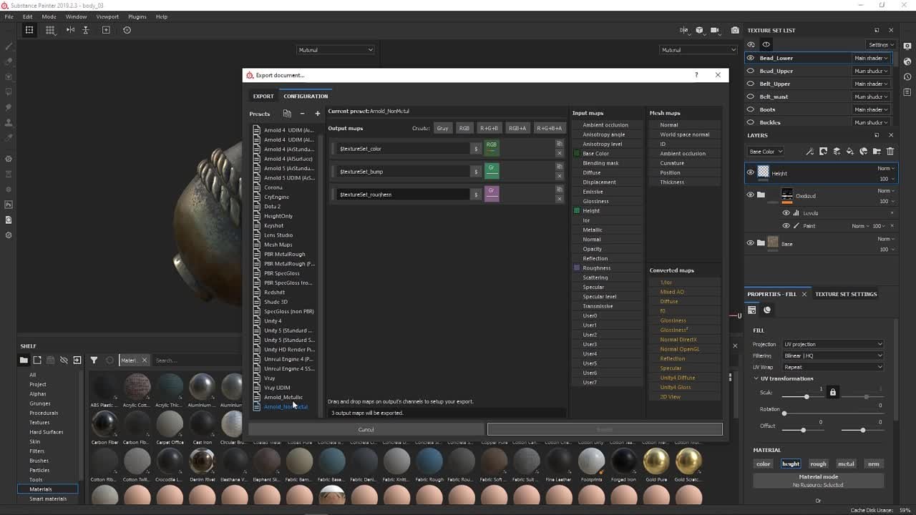Image resolution: width=916 pixels, height=515 pixels.
Task: Create an RGB+A output map
Action: 517,128
